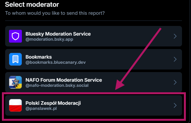Click the Polish flag avatar icon

pos(15,105)
